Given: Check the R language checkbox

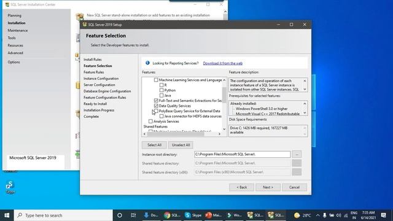Looking at the screenshot, I should tap(161, 85).
